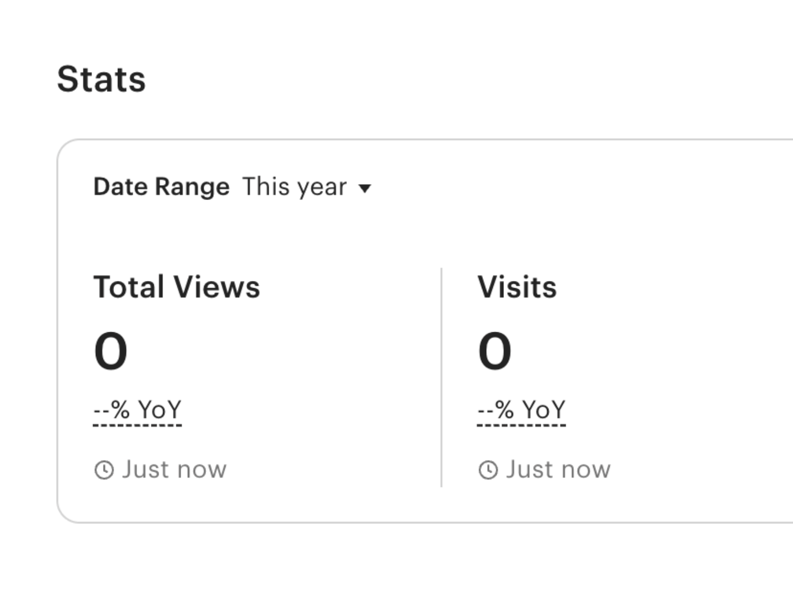Click the Visits heading
793x595 pixels.
pyautogui.click(x=517, y=287)
